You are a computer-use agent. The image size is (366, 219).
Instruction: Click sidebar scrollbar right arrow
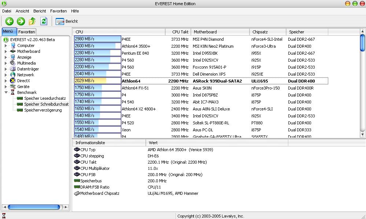pyautogui.click(x=66, y=207)
